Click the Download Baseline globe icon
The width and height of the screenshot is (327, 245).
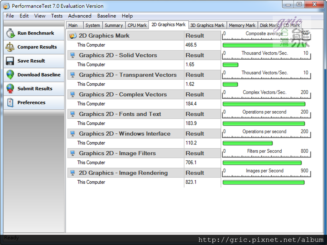point(10,75)
